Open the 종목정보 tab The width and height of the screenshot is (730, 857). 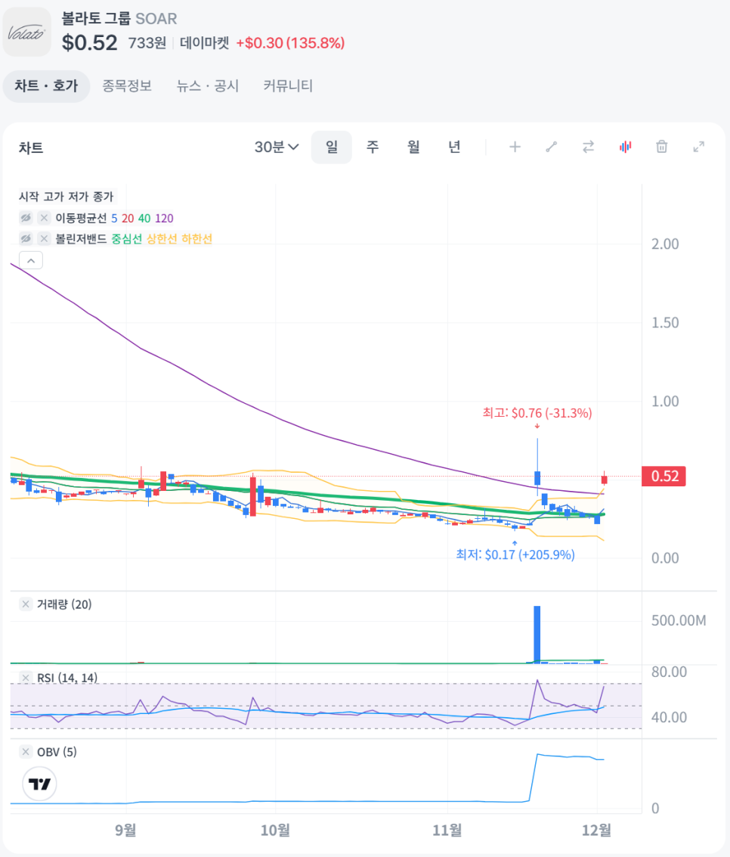point(127,85)
